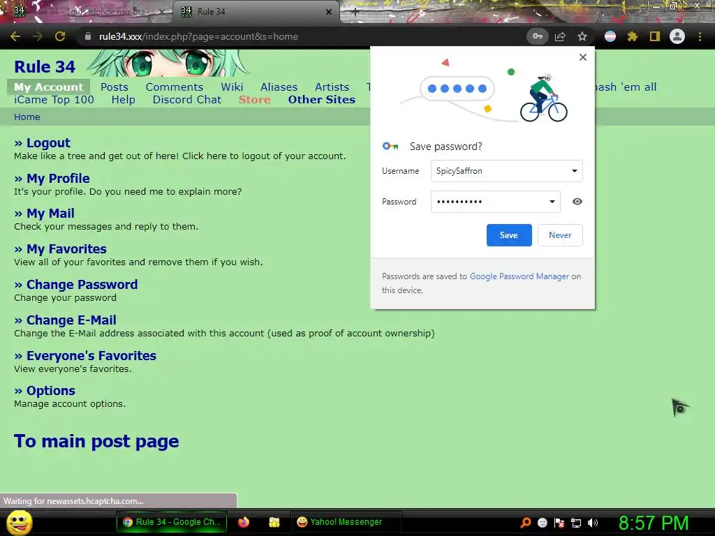Open the Everyone's Favorites link

[91, 355]
